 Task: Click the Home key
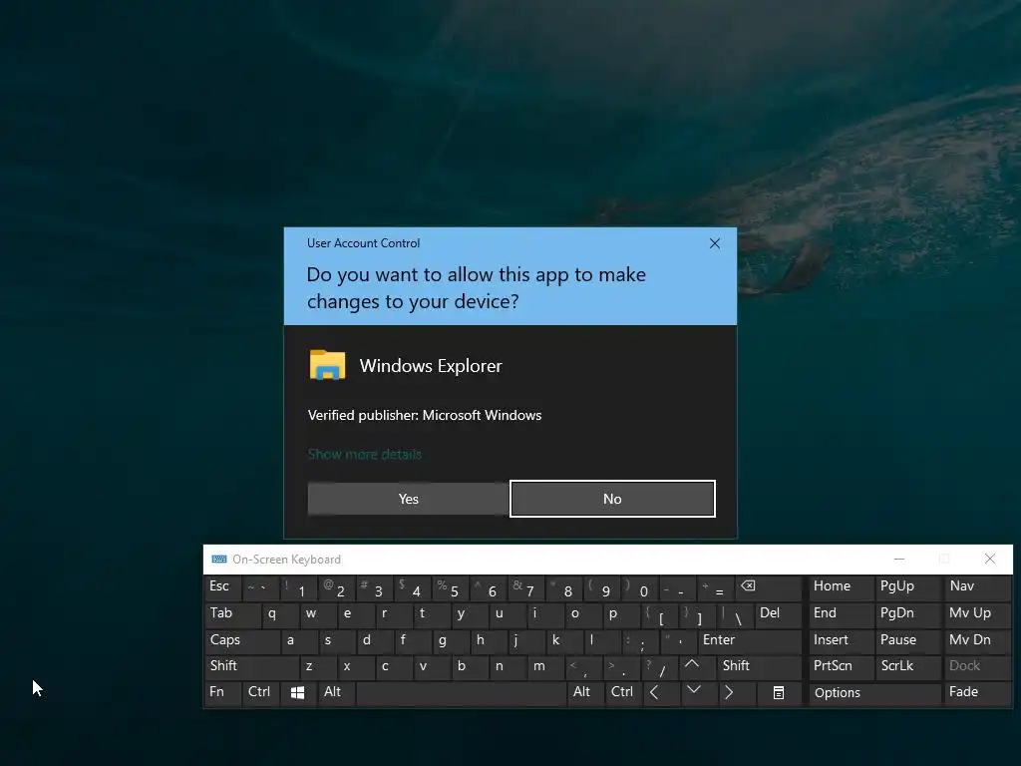point(841,587)
